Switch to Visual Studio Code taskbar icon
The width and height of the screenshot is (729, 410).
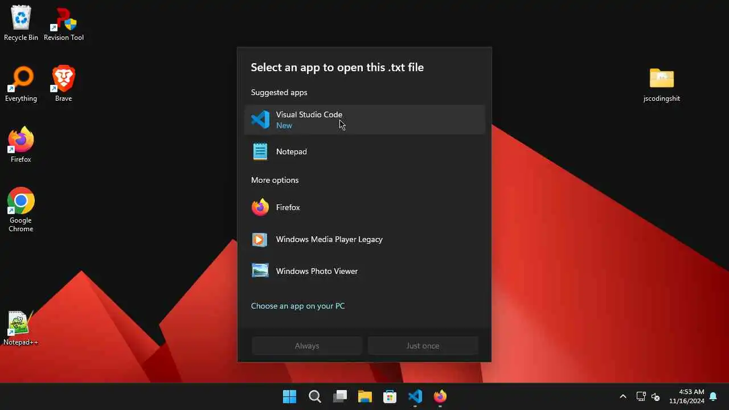[x=415, y=396]
